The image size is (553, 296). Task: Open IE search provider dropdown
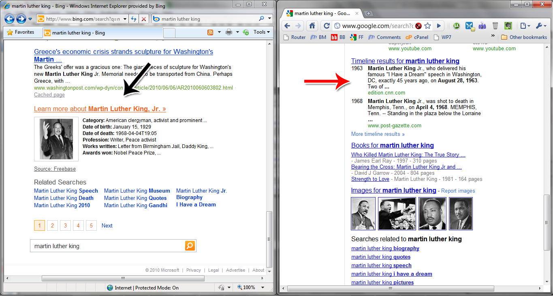click(x=269, y=19)
